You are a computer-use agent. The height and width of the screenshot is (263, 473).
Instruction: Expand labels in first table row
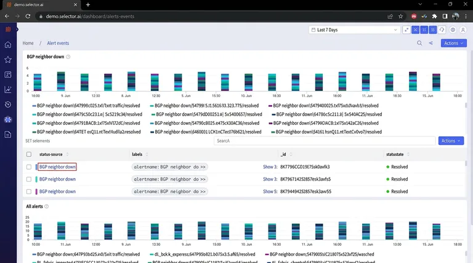(169, 167)
